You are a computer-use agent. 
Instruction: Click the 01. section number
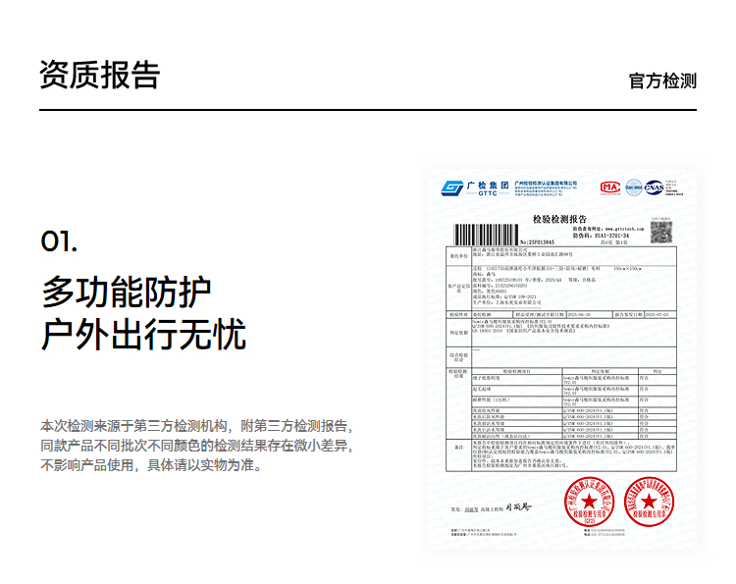pos(59,241)
